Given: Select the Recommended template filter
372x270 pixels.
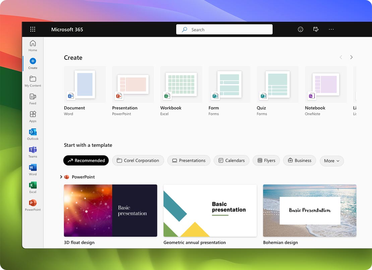Looking at the screenshot, I should click(86, 161).
